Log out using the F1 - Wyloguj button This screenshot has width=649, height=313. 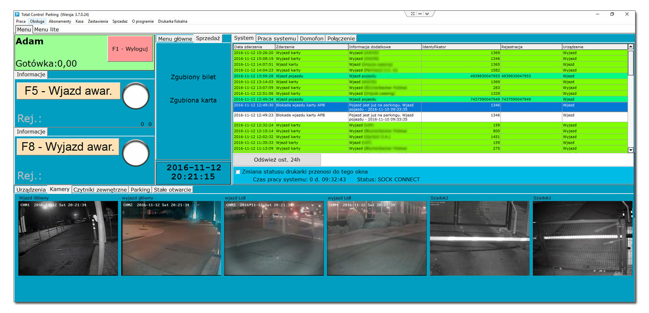130,49
